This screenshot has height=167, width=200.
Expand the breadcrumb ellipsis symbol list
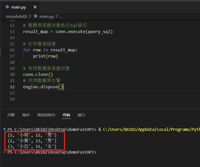pyautogui.click(x=61, y=17)
